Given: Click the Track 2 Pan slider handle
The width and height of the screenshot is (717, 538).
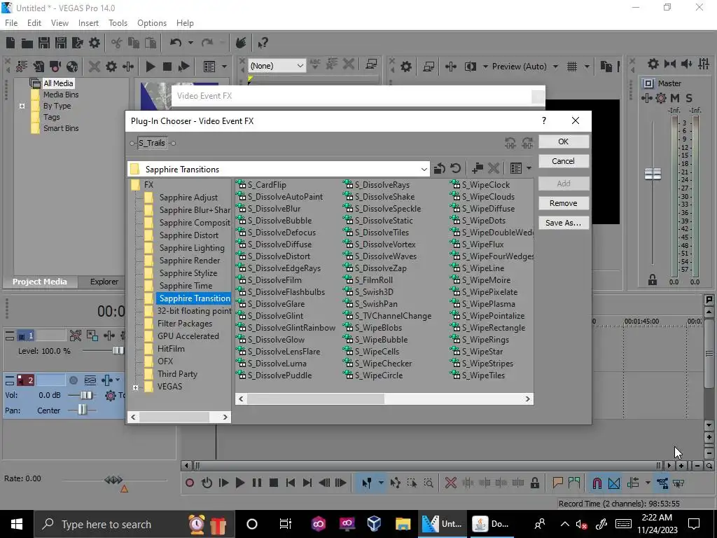Looking at the screenshot, I should (x=82, y=410).
